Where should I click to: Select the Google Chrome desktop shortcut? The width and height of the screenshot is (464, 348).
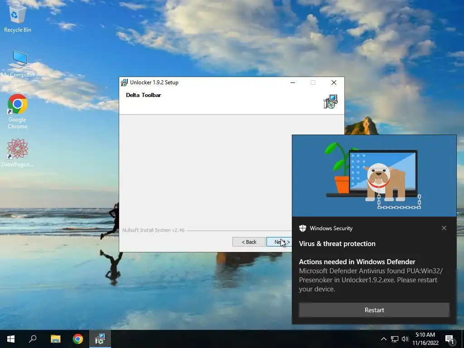(x=18, y=111)
